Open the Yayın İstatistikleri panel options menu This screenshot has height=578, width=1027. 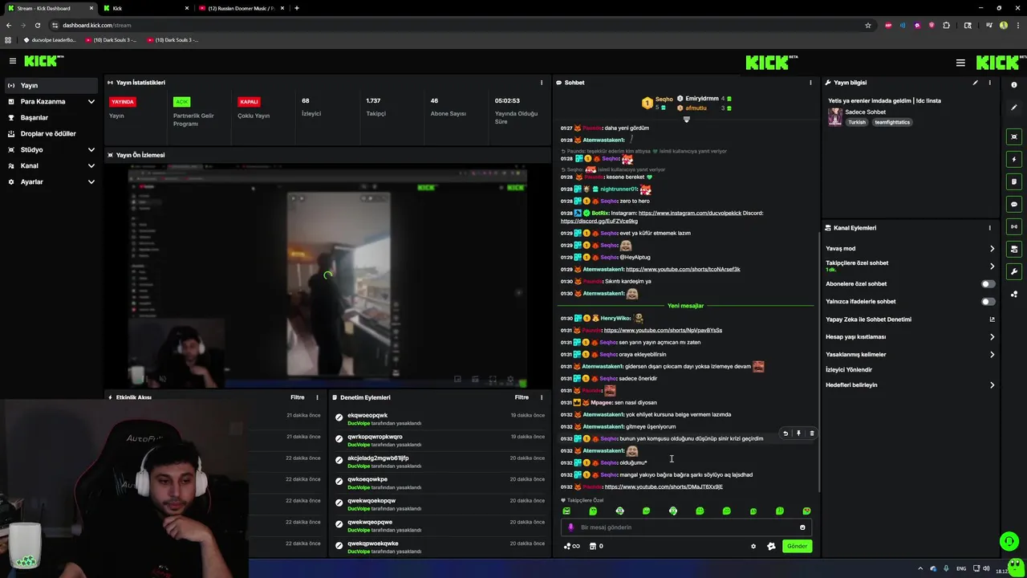[x=542, y=83]
